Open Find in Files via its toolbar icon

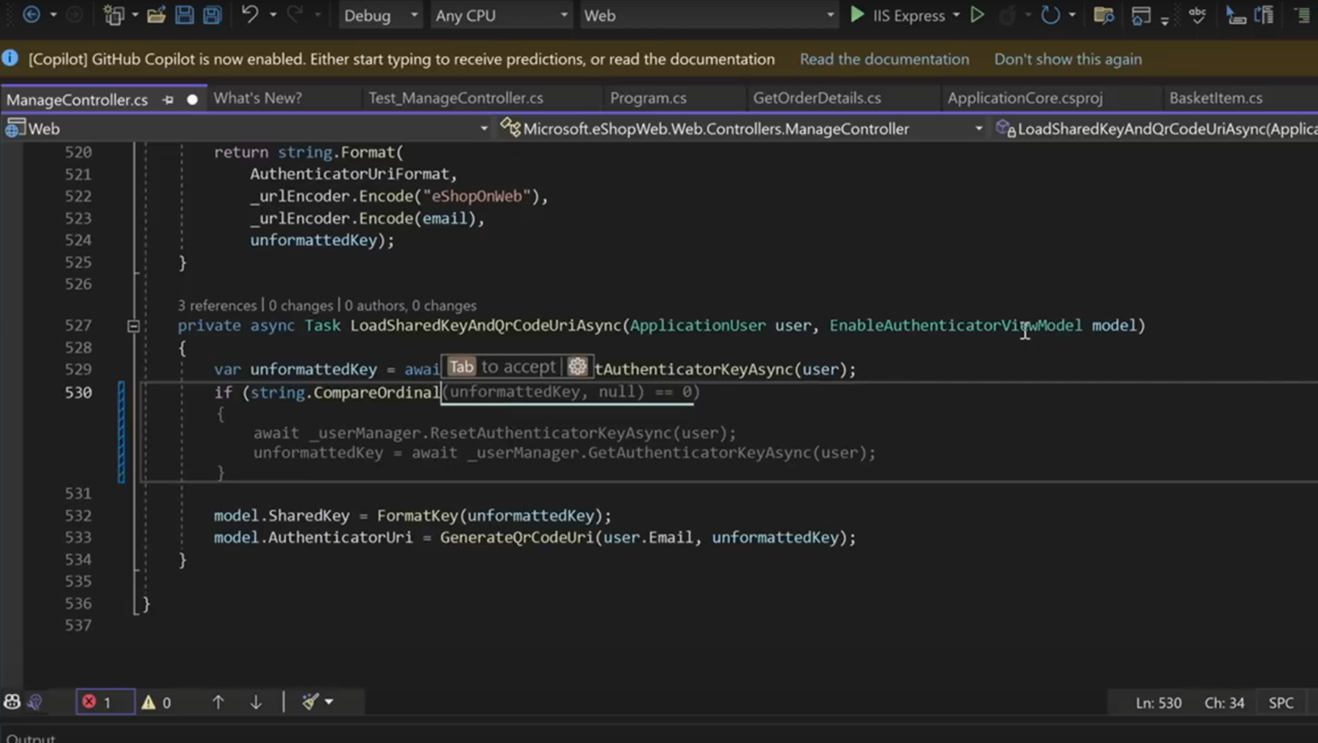[1103, 15]
